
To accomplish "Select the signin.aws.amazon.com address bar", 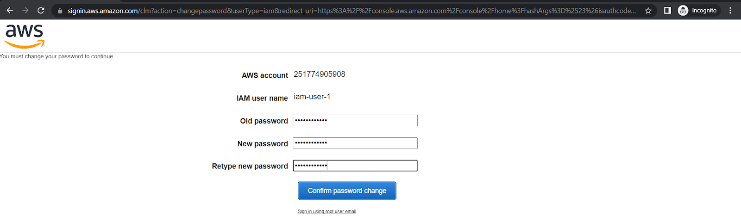I will (351, 10).
